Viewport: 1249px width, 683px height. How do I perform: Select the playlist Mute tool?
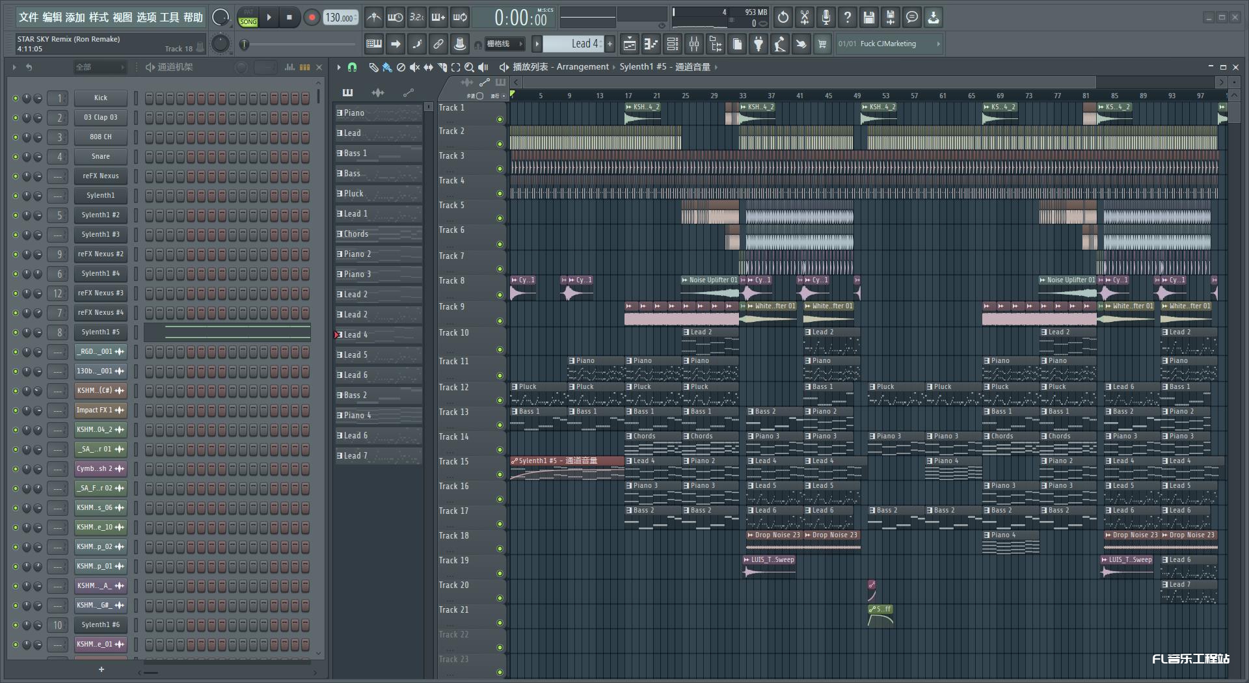[x=414, y=67]
